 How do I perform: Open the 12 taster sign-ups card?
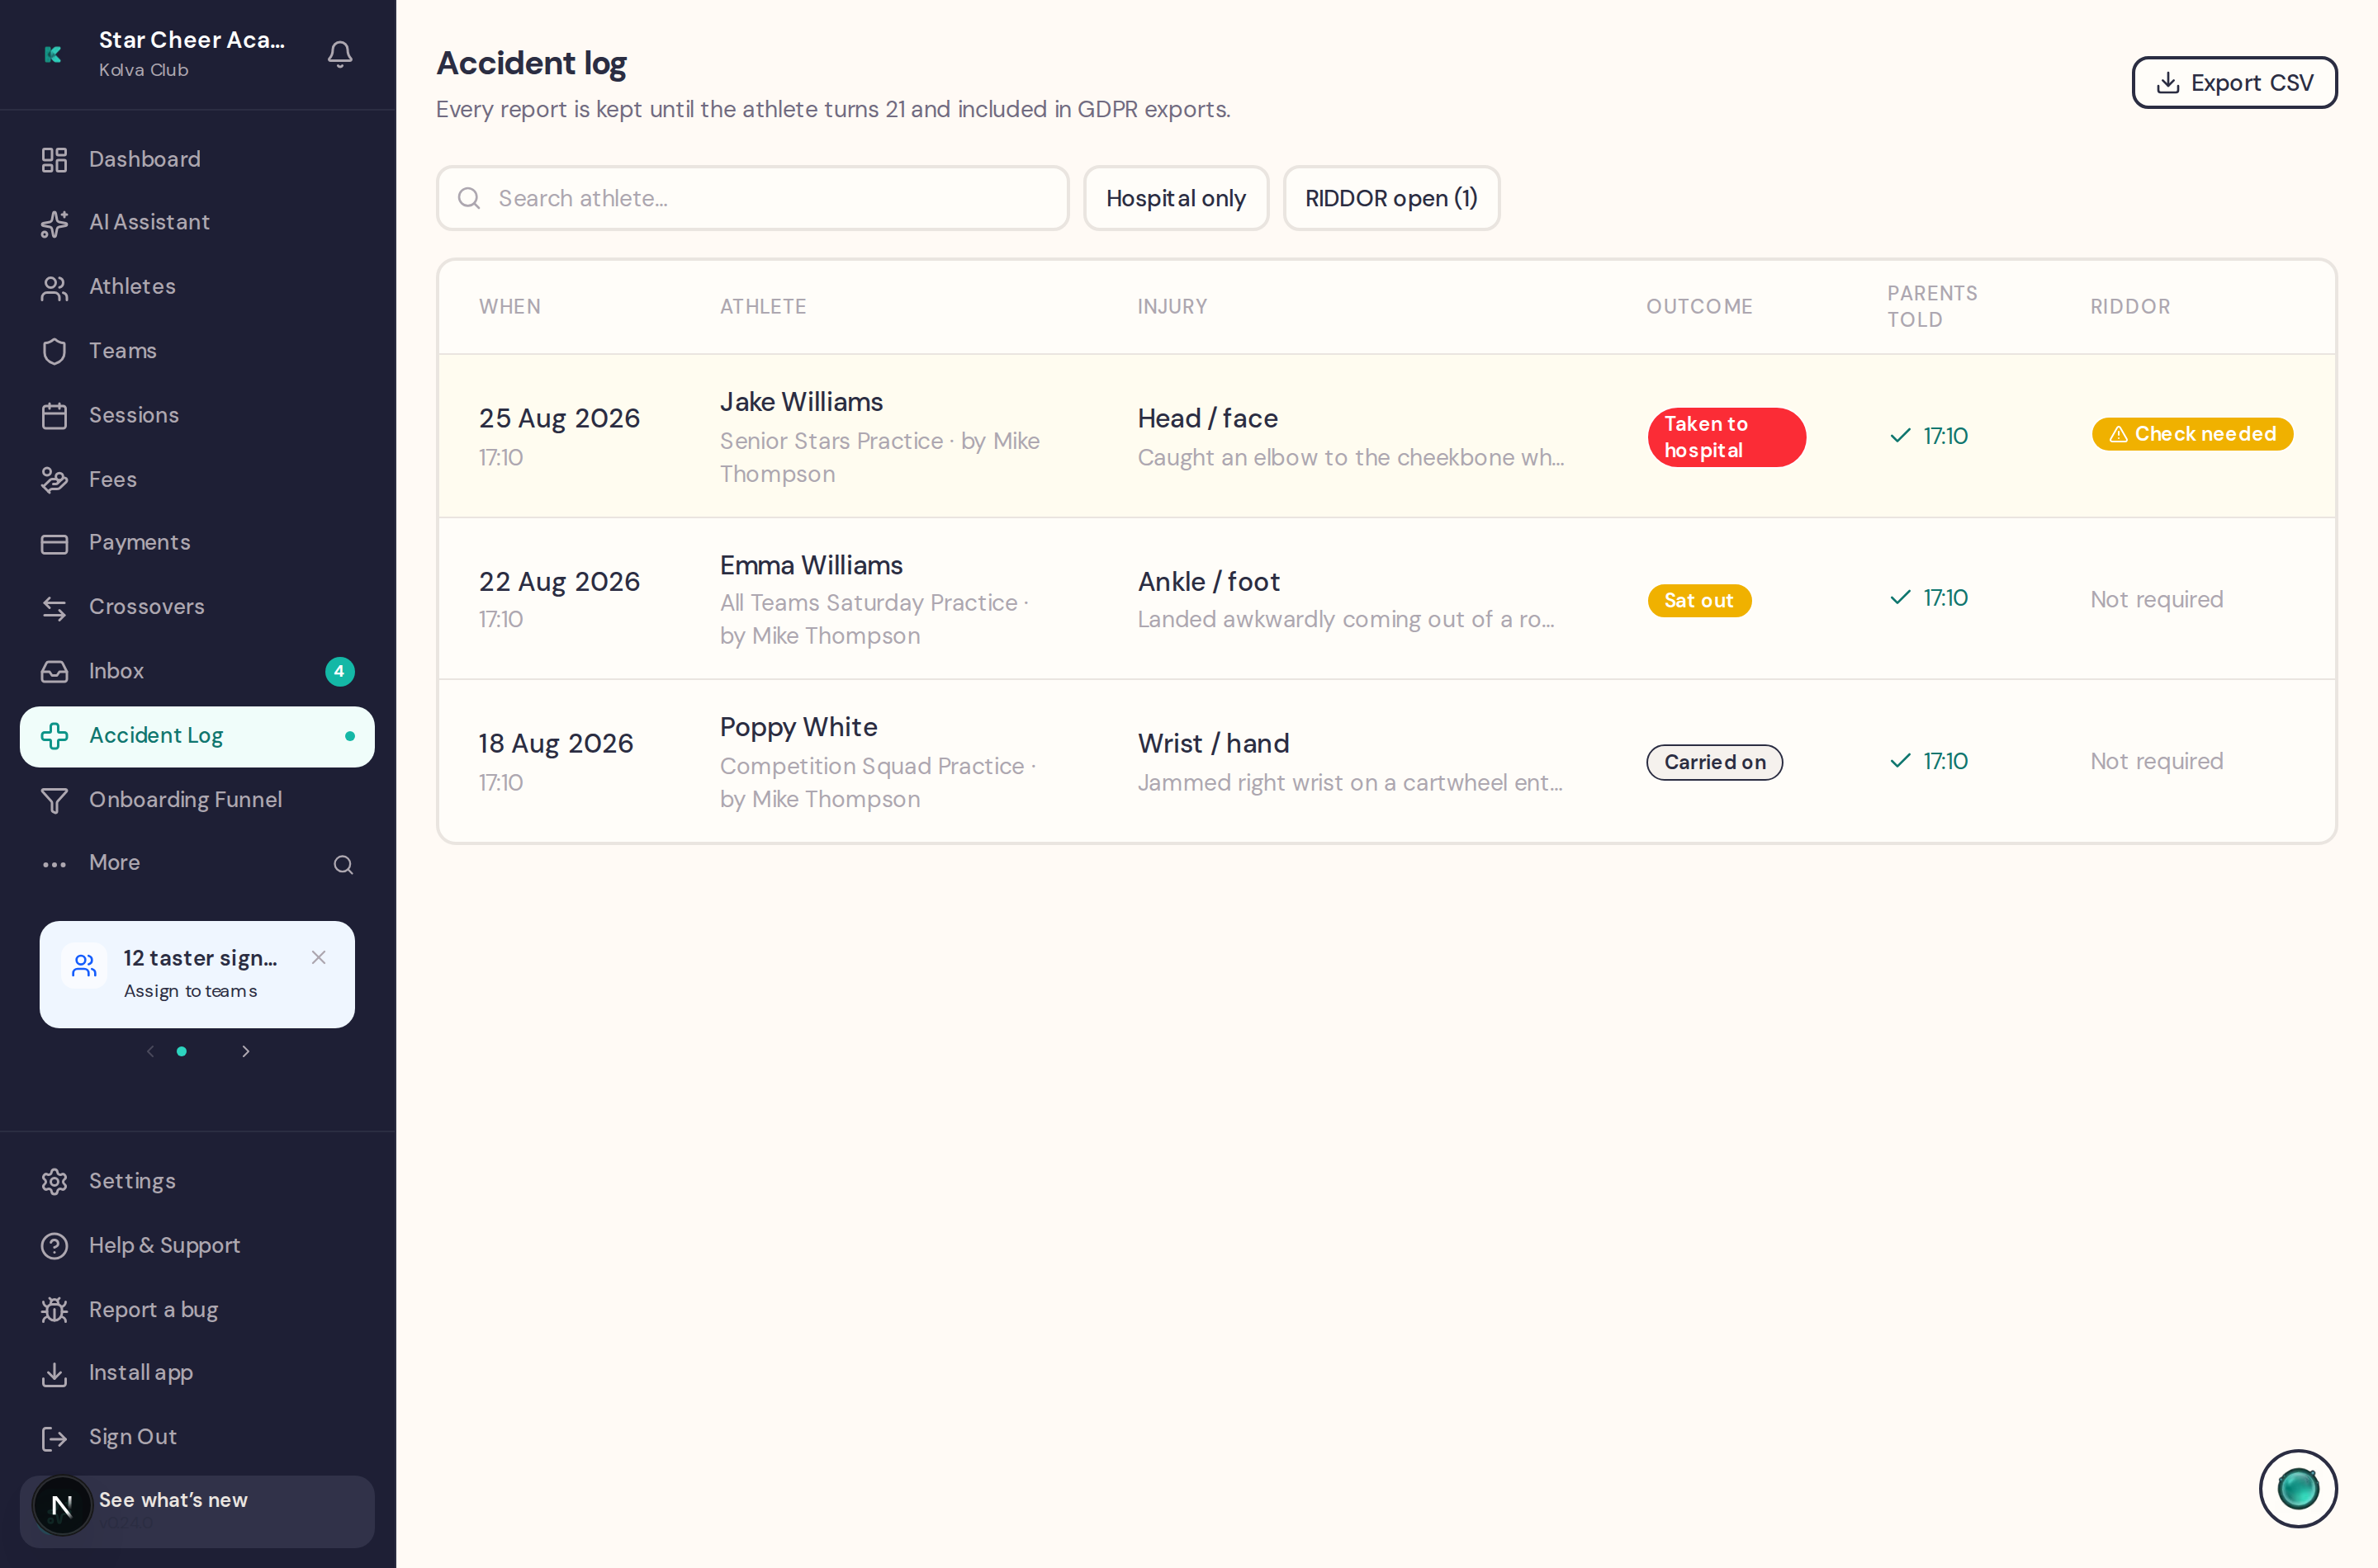(x=197, y=974)
